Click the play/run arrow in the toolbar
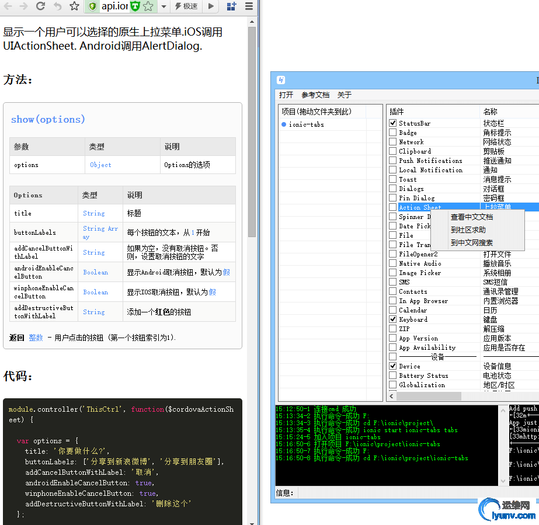 (x=211, y=6)
